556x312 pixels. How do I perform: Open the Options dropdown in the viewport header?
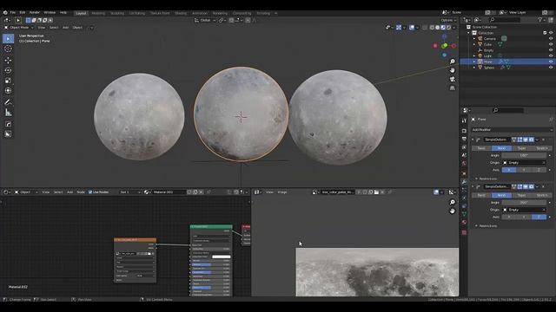[448, 20]
